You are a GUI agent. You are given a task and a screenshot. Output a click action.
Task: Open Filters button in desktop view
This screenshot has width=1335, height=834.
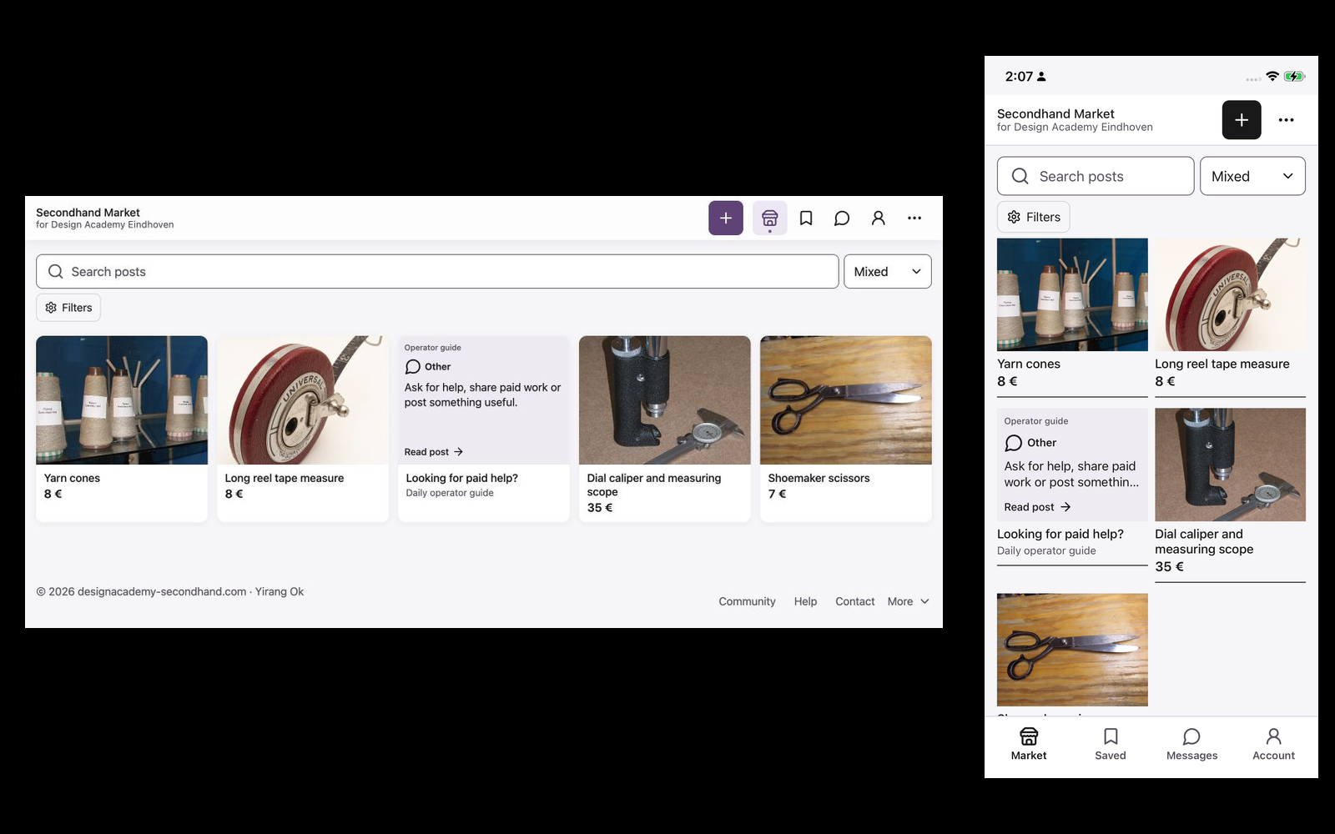pyautogui.click(x=68, y=308)
